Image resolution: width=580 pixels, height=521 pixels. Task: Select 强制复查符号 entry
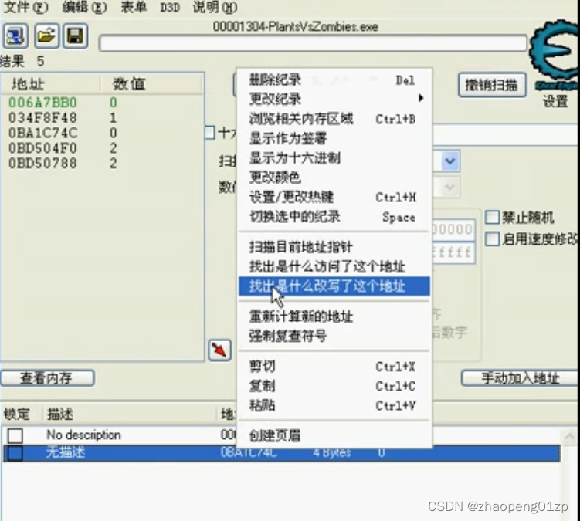(x=334, y=336)
